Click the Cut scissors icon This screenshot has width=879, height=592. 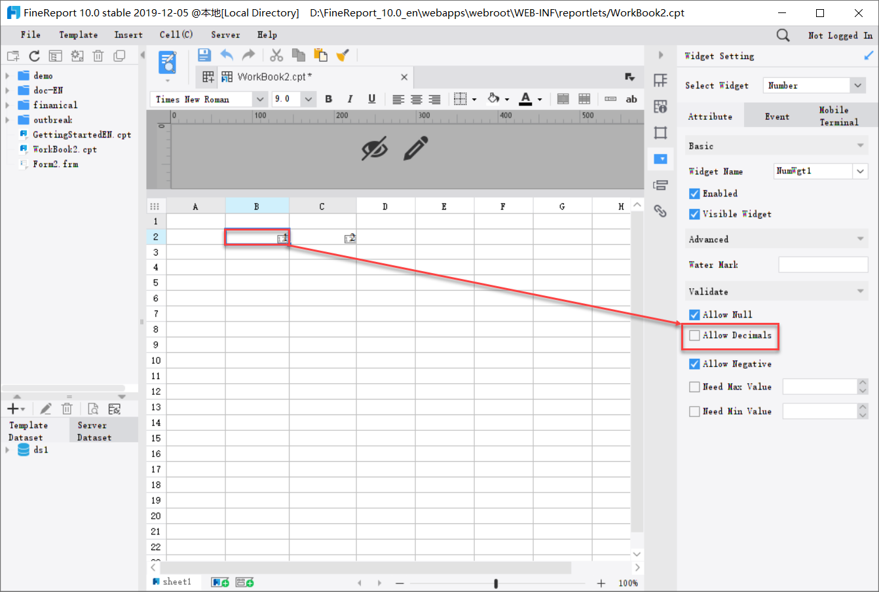pos(276,56)
